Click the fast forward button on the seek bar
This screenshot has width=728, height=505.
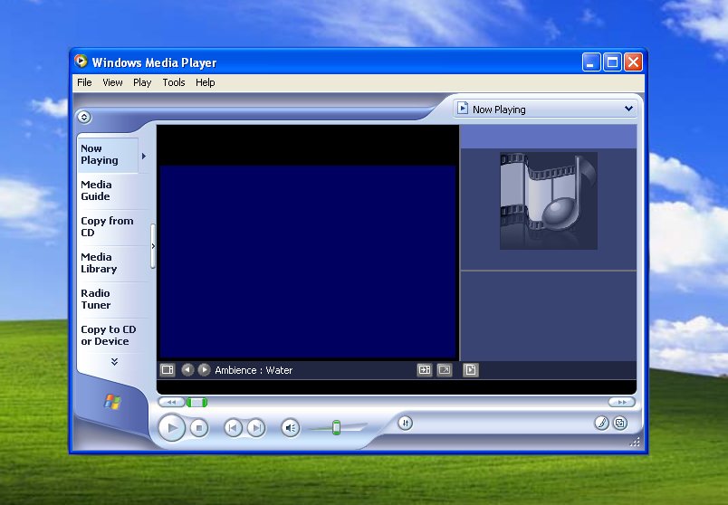click(622, 403)
